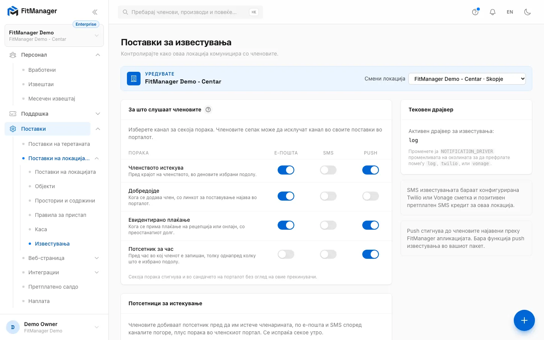Open Demo Owner account menu

tap(54, 327)
